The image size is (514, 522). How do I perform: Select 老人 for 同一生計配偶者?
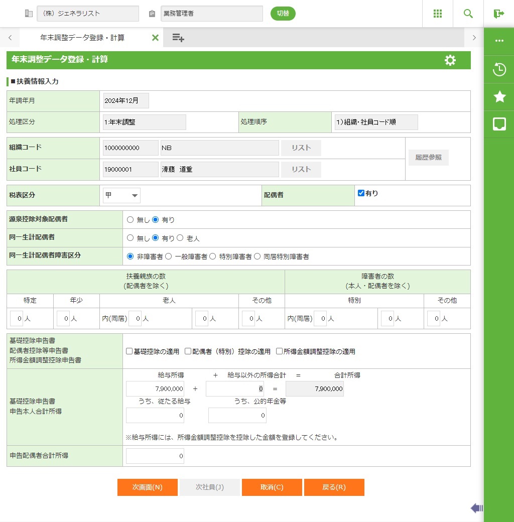(180, 238)
